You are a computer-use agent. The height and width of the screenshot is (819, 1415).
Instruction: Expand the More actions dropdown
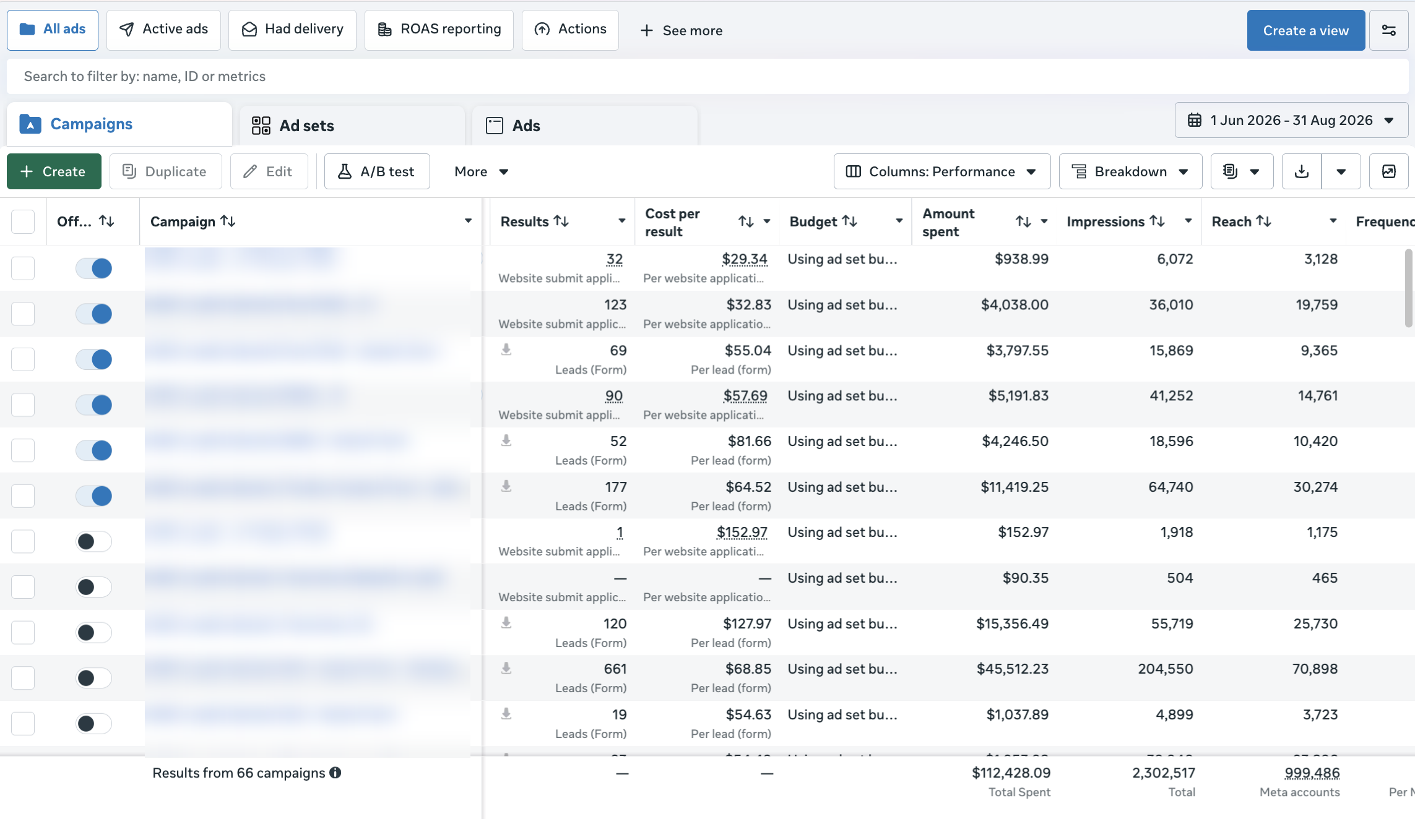(x=482, y=171)
